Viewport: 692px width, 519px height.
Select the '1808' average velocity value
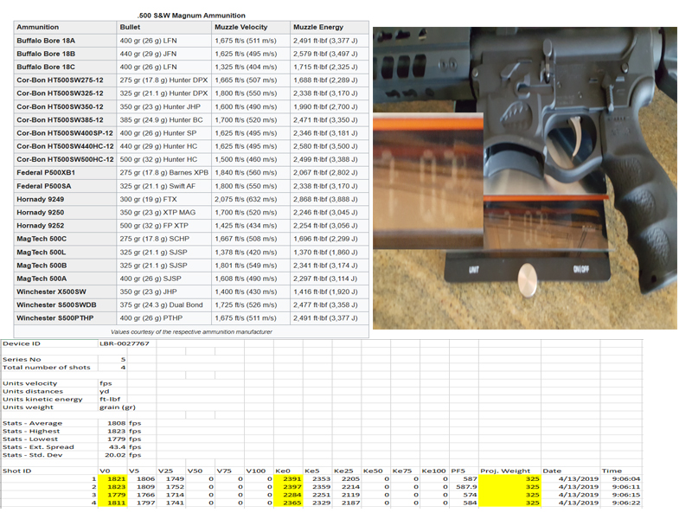tap(117, 423)
